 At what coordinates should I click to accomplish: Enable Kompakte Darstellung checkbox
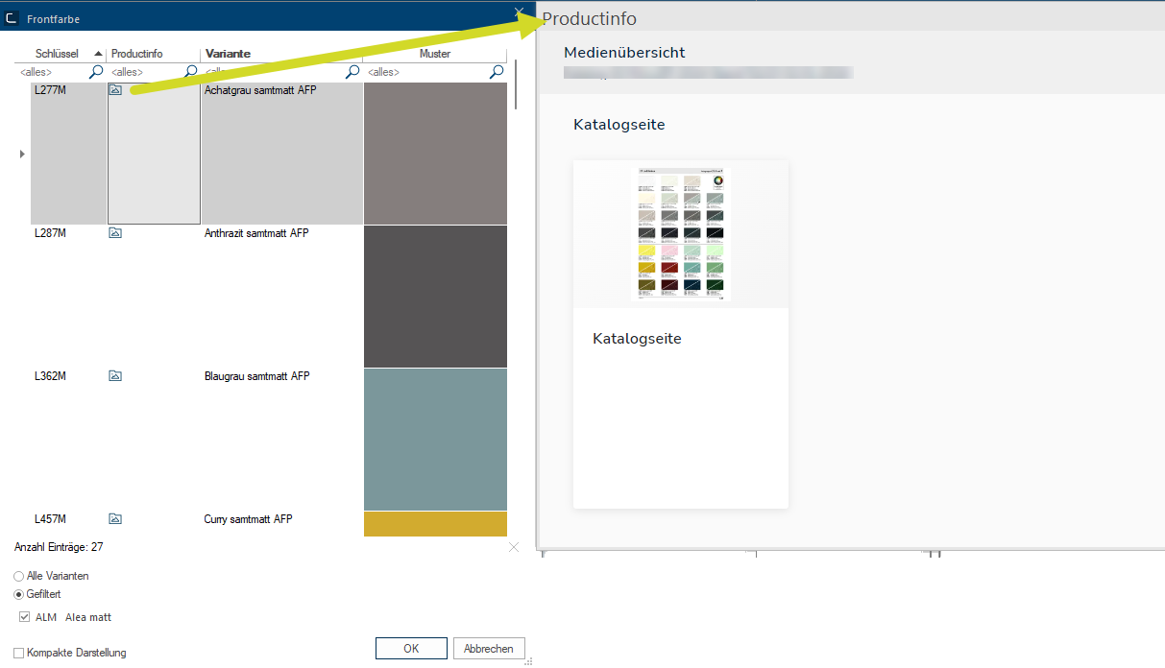[x=19, y=653]
